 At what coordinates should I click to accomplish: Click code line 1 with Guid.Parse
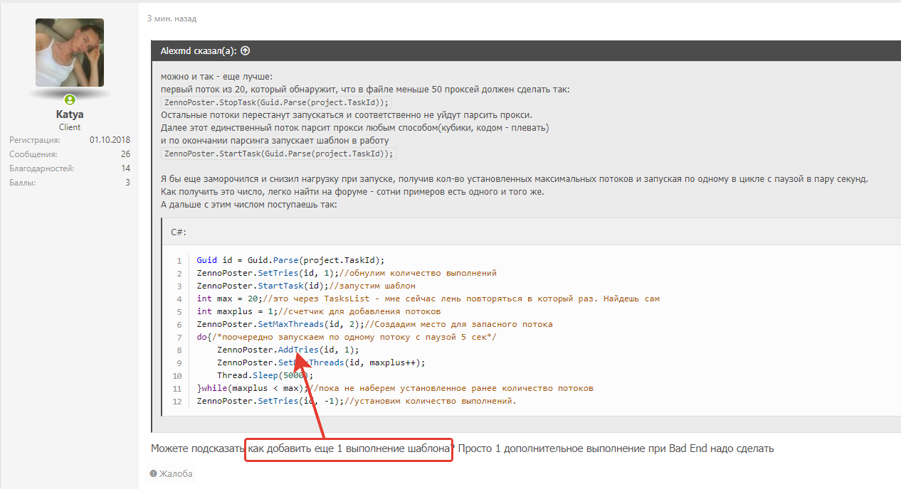[290, 260]
